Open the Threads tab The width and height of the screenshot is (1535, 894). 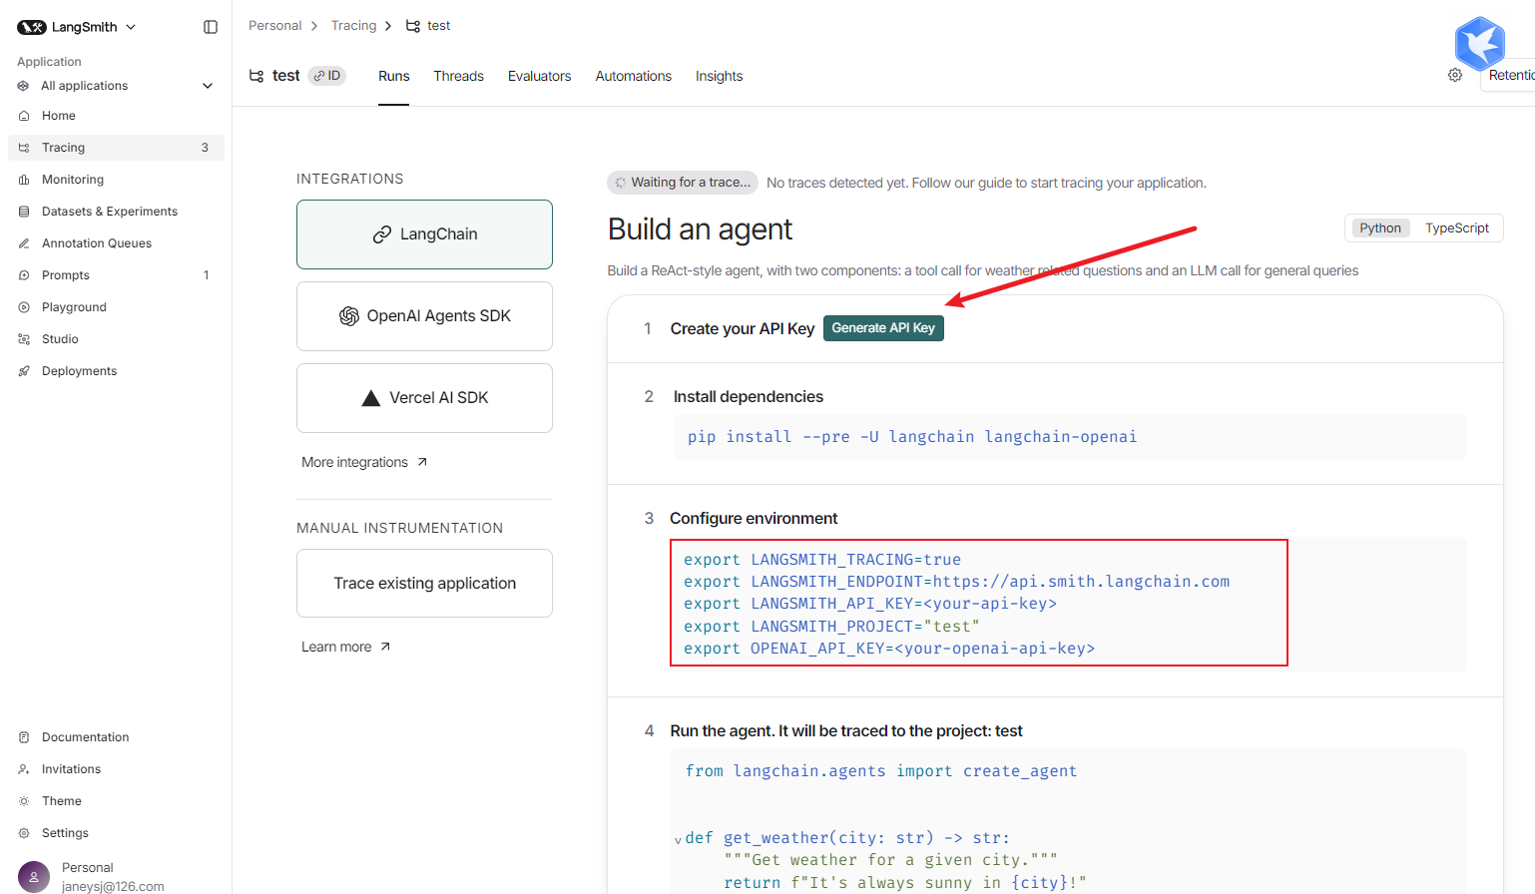pos(459,76)
